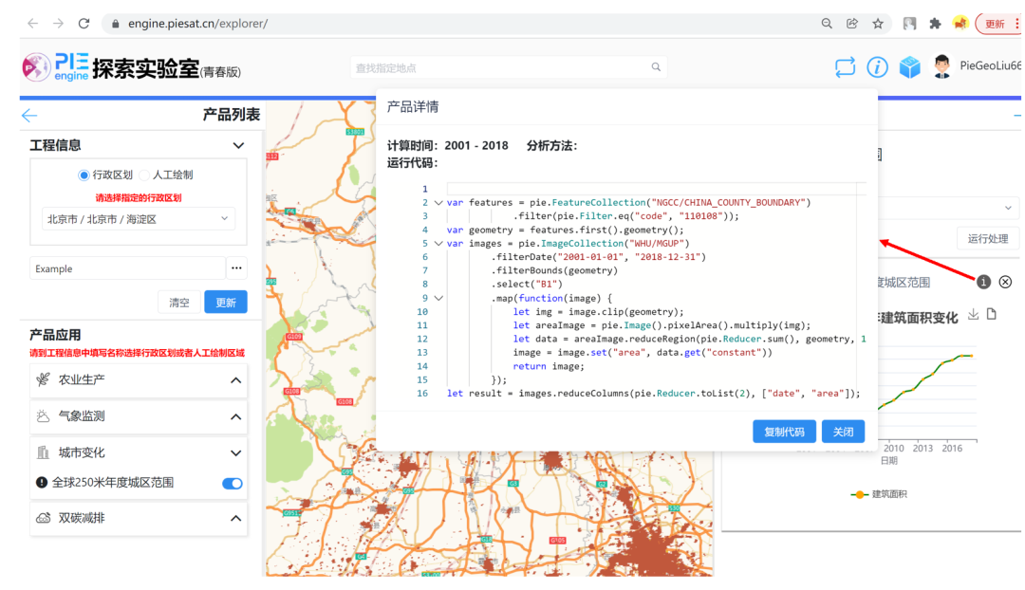Click the 运行处理 button
The height and width of the screenshot is (590, 1025).
tap(987, 238)
